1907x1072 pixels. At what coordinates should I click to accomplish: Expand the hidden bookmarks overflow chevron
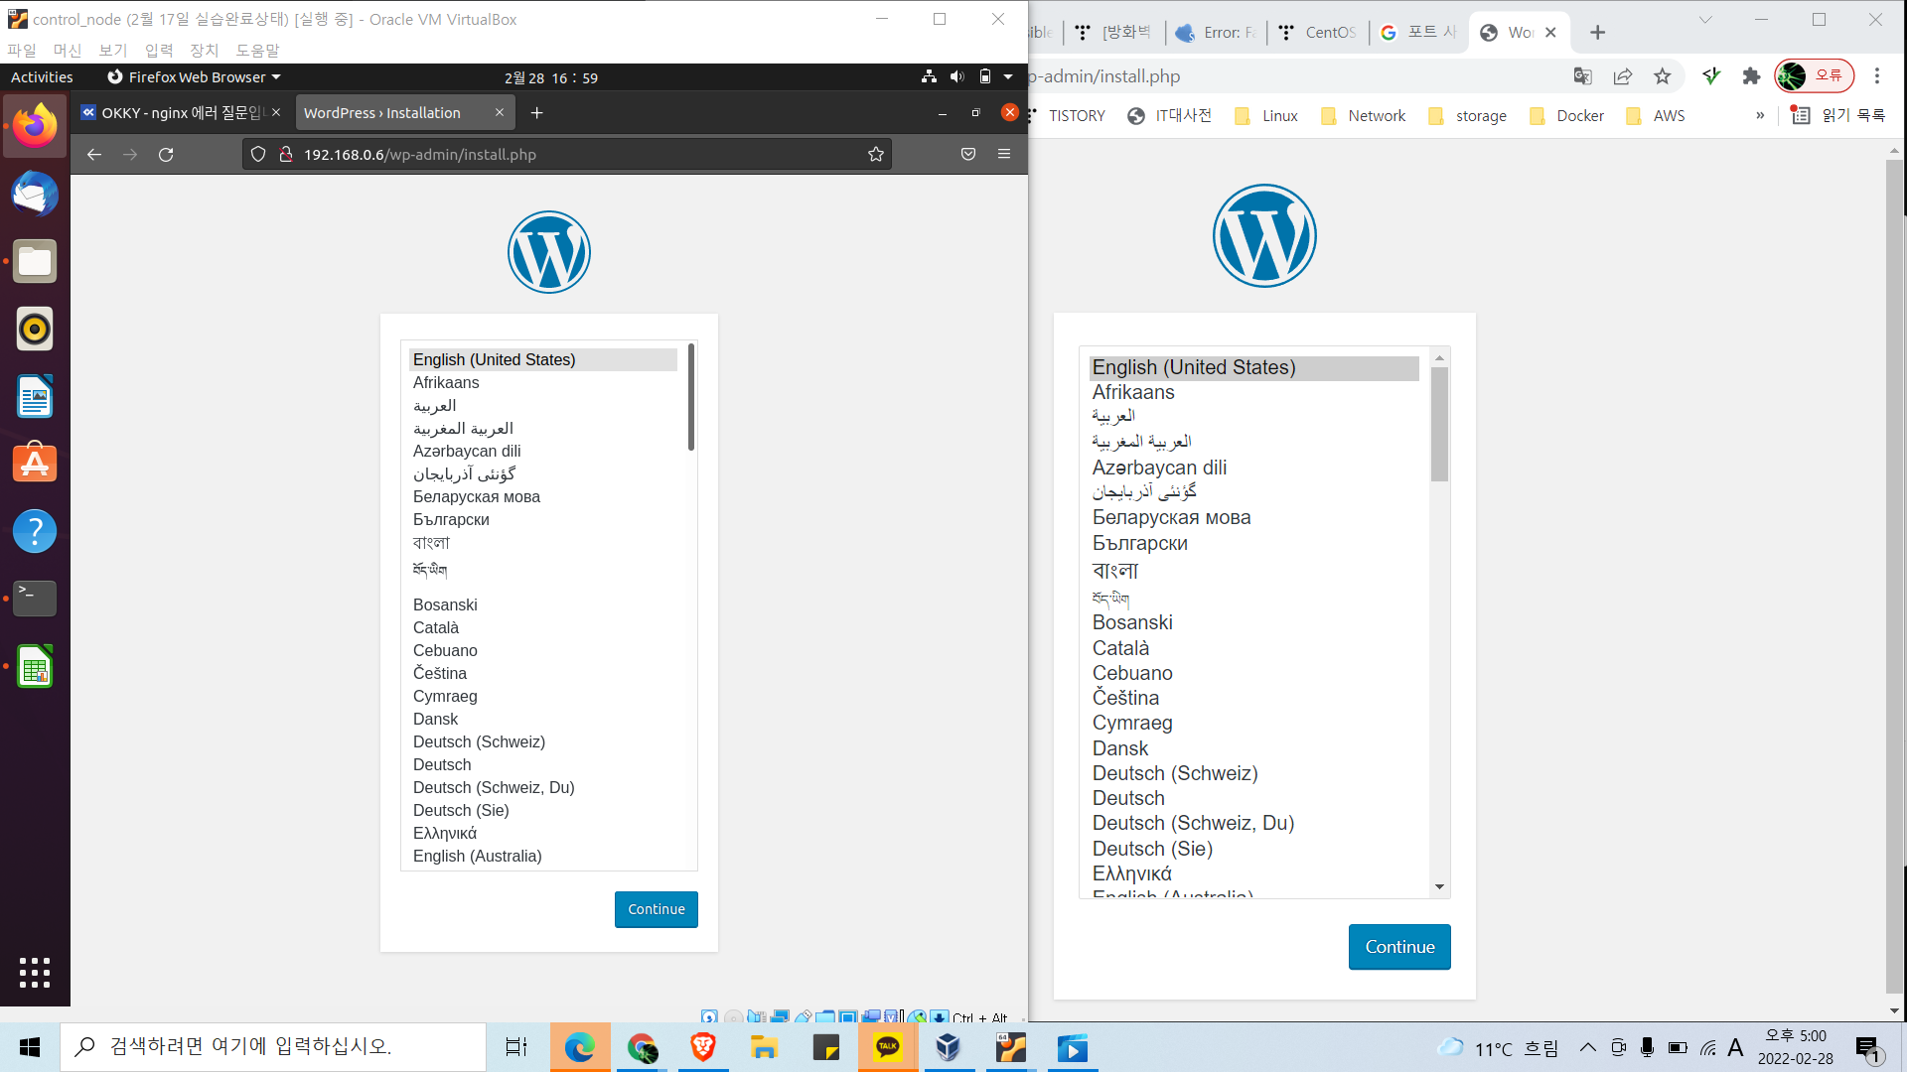coord(1760,116)
